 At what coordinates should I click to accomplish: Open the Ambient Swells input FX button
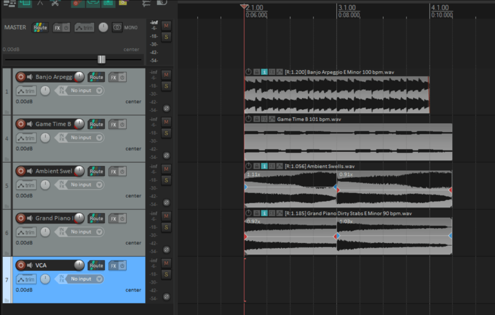[62, 185]
